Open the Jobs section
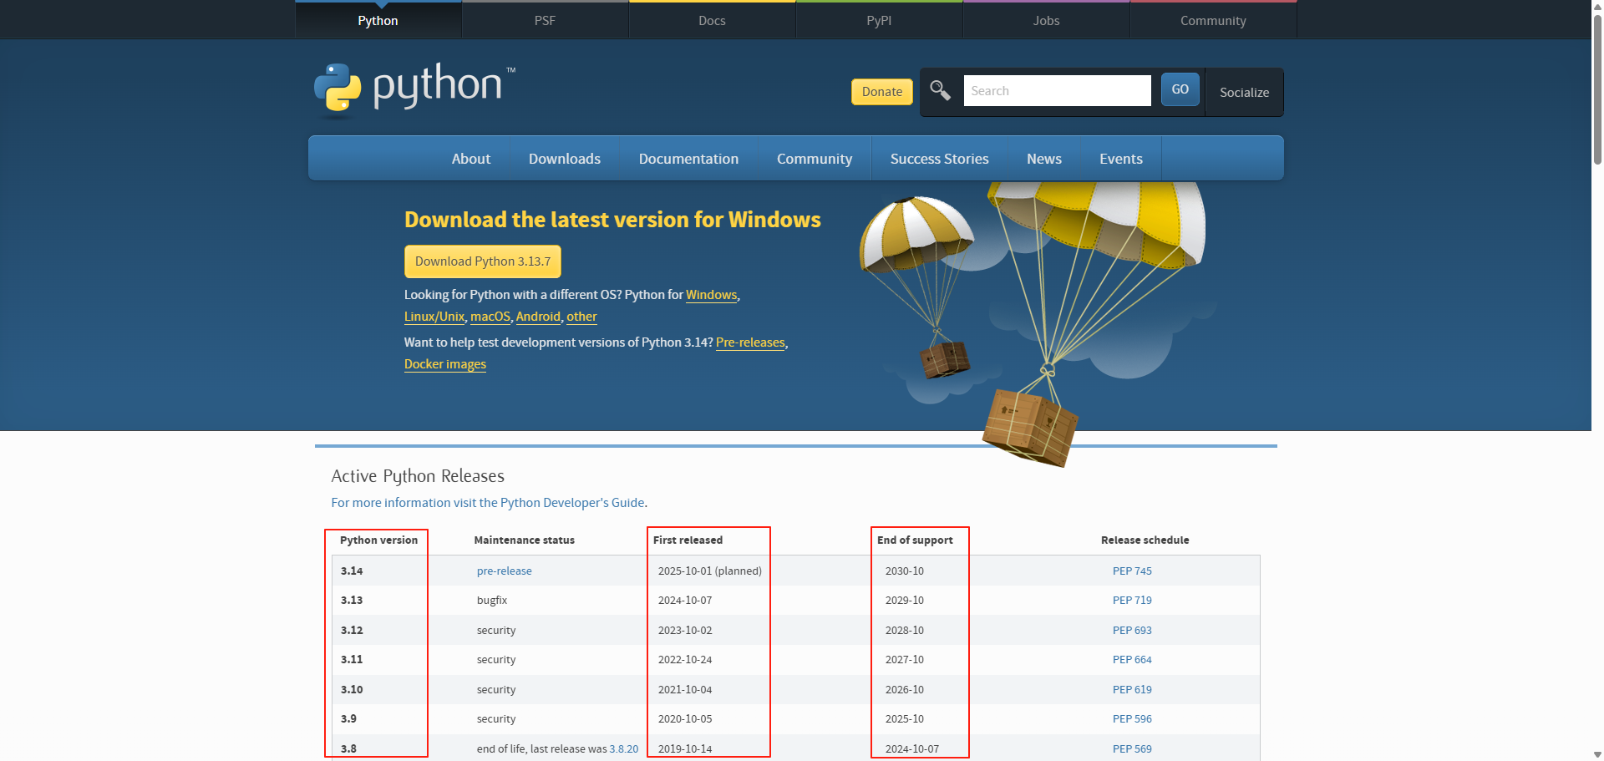 pos(1046,20)
